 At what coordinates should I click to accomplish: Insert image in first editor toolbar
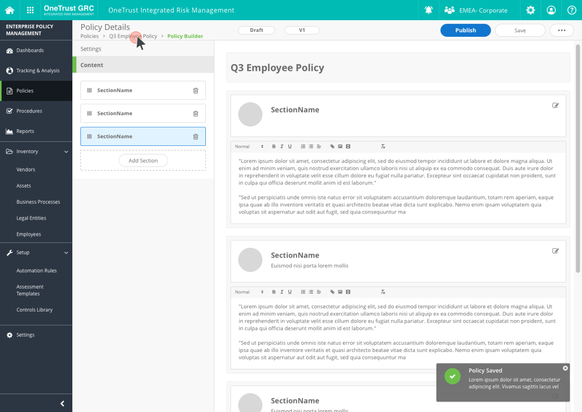(340, 147)
